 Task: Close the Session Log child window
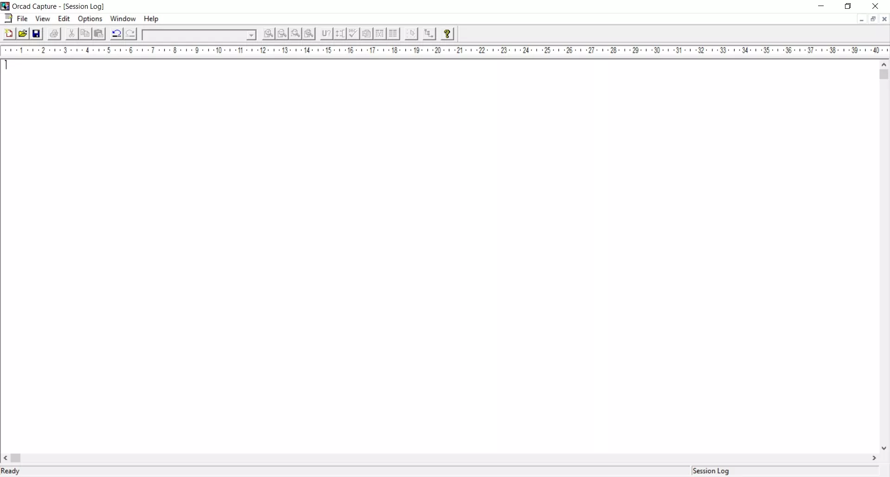click(884, 19)
